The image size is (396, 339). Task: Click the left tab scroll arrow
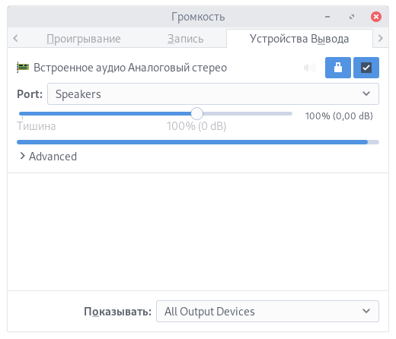click(x=15, y=38)
